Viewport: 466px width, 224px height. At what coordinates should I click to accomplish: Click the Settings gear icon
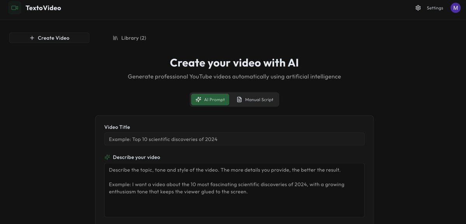point(418,8)
